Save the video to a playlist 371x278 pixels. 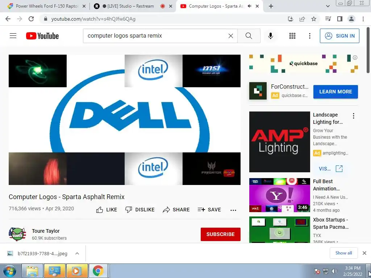pos(209,210)
